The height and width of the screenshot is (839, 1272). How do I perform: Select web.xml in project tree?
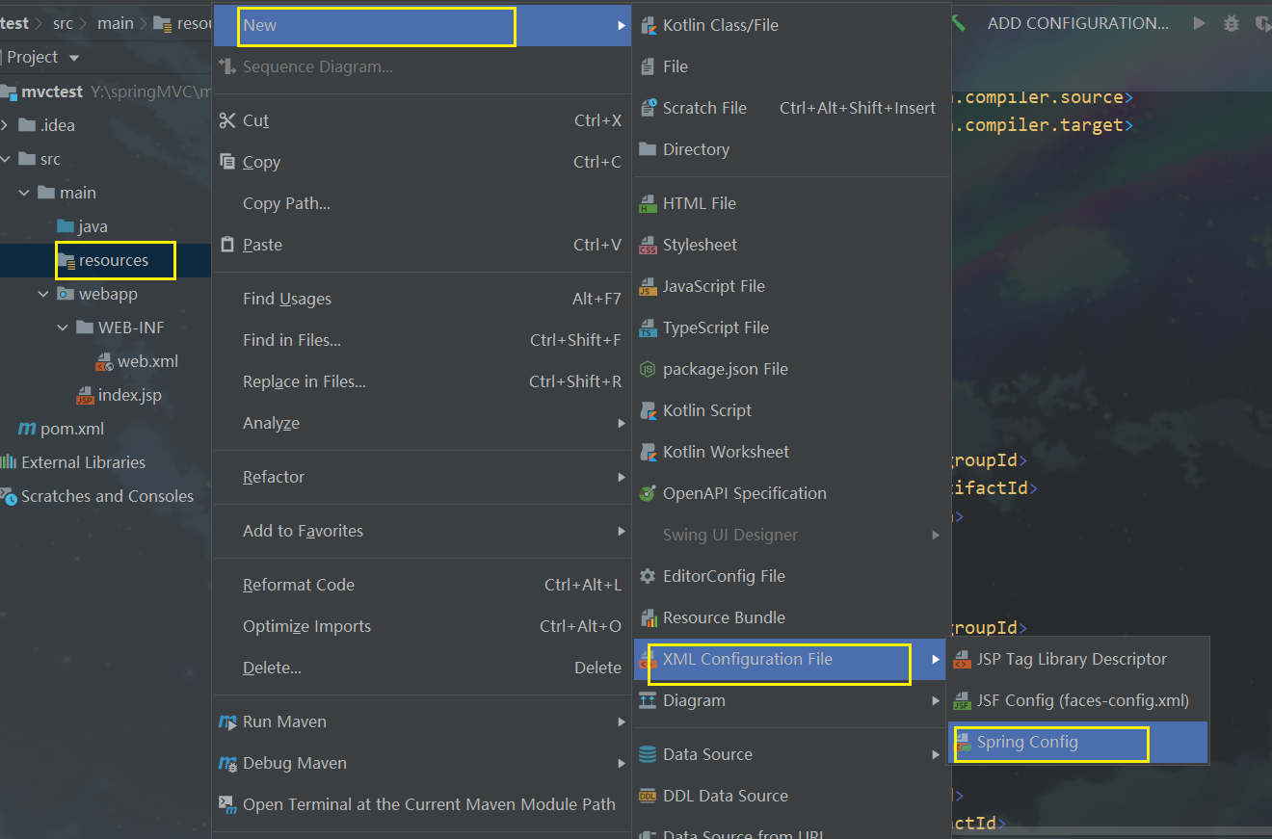(147, 361)
